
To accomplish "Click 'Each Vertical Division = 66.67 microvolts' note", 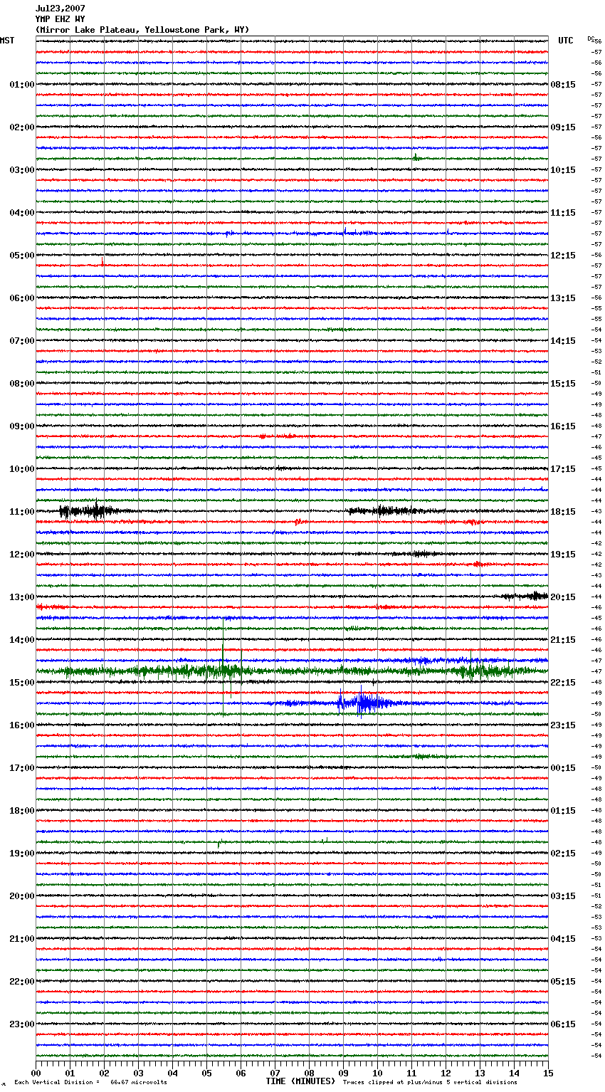I will 90,1083.
